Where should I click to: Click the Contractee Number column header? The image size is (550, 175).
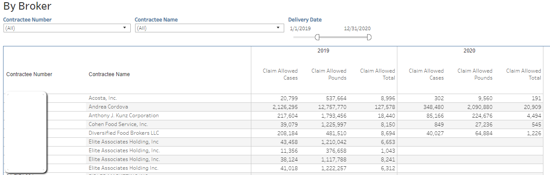click(29, 74)
